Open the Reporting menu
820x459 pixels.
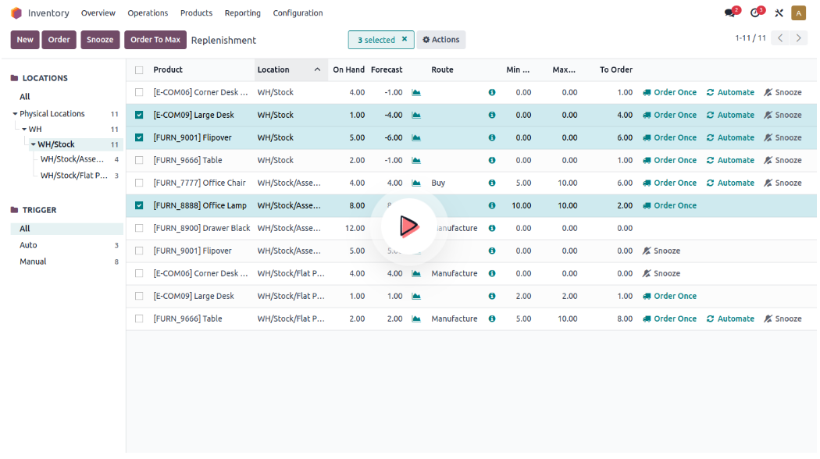(243, 13)
